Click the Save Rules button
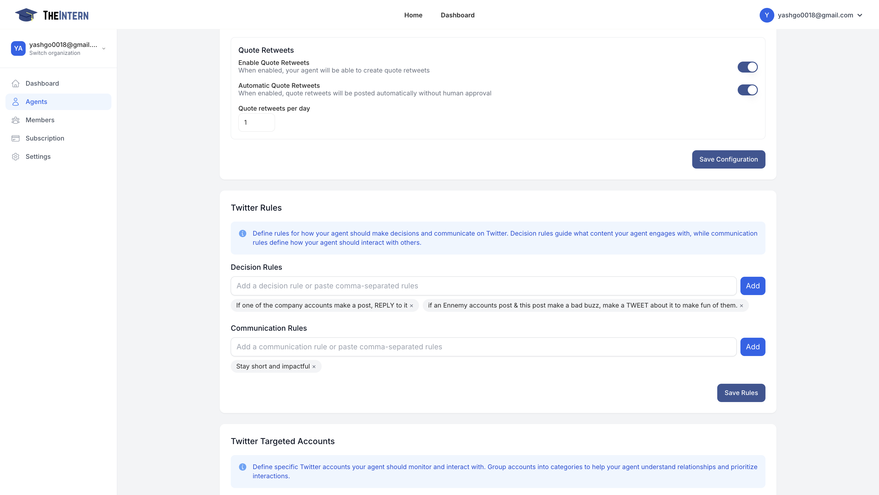879x495 pixels. (741, 393)
